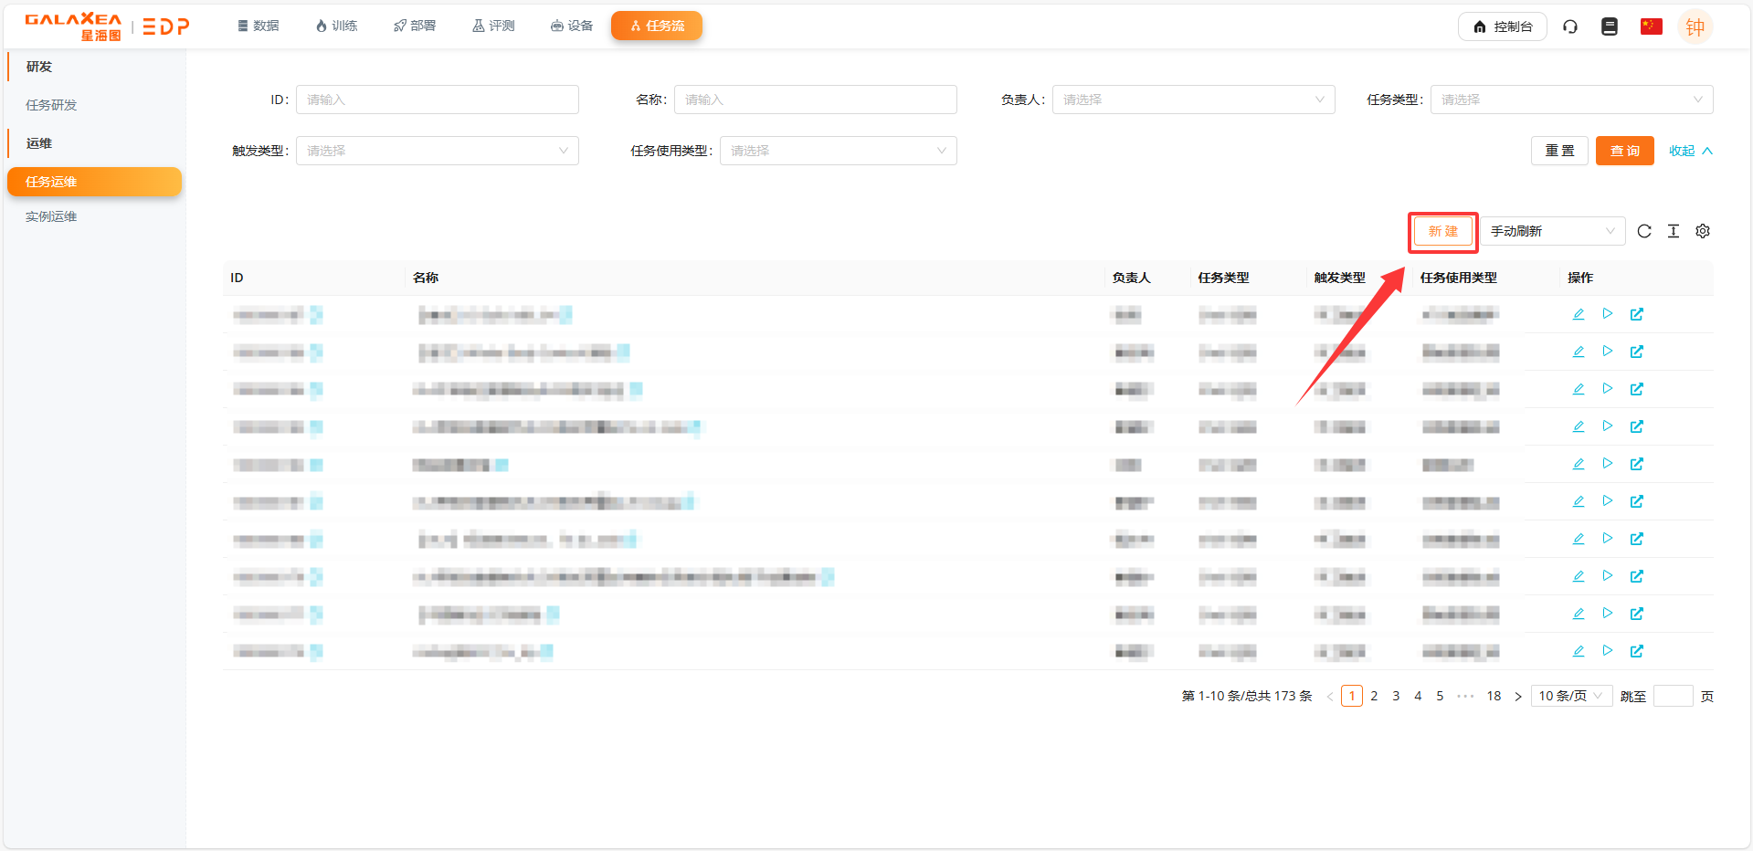Viewport: 1753px width, 851px height.
Task: Expand the 手动刷新 refresh mode dropdown
Action: pyautogui.click(x=1552, y=231)
